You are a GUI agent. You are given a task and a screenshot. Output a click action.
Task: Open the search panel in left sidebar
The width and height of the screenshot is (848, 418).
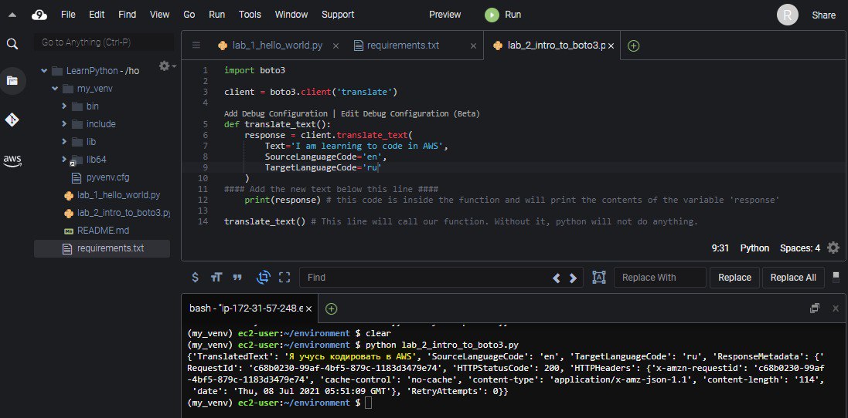point(12,44)
